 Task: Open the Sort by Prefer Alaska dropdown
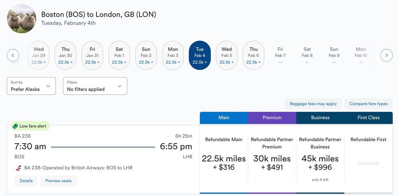click(31, 86)
